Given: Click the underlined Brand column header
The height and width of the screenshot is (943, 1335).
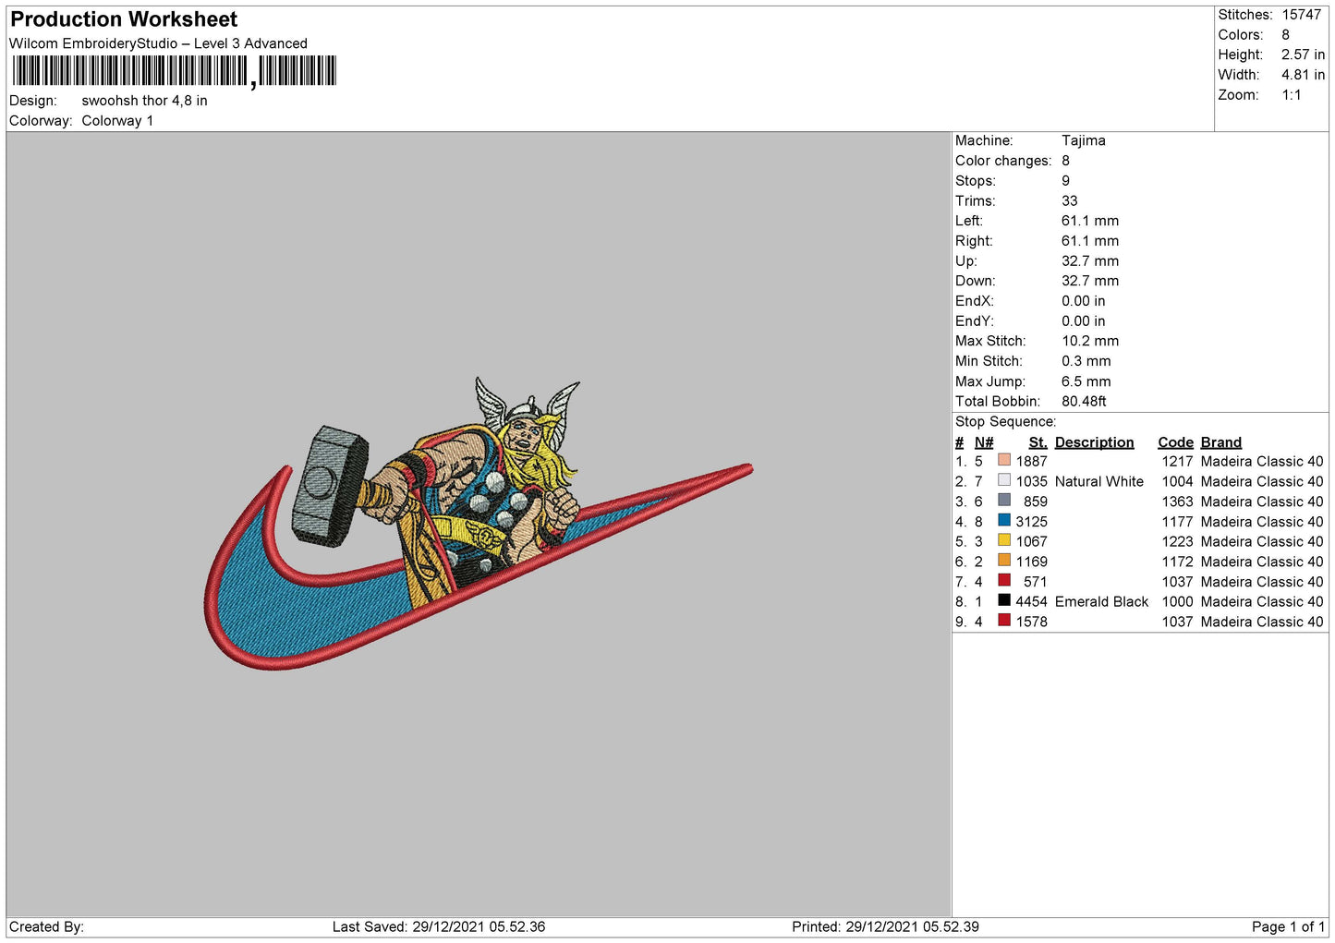Looking at the screenshot, I should (x=1220, y=442).
